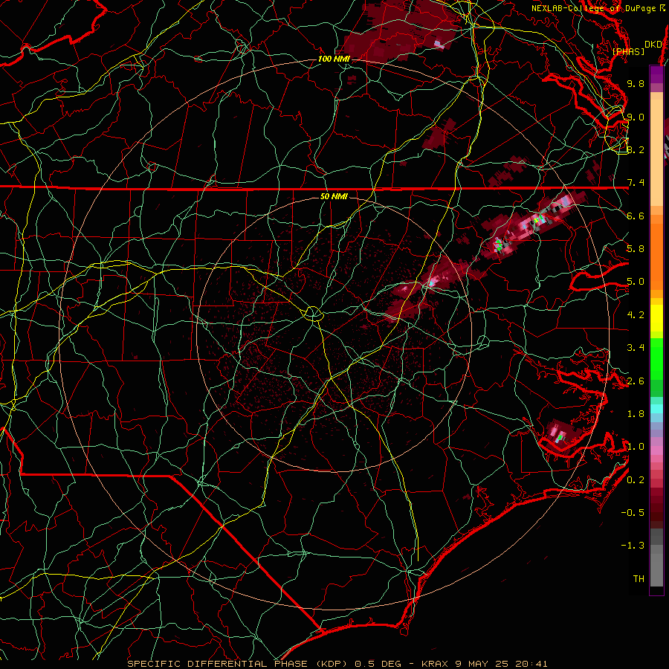669x669 pixels.
Task: Click the 6.6 scale value
Action: point(636,216)
